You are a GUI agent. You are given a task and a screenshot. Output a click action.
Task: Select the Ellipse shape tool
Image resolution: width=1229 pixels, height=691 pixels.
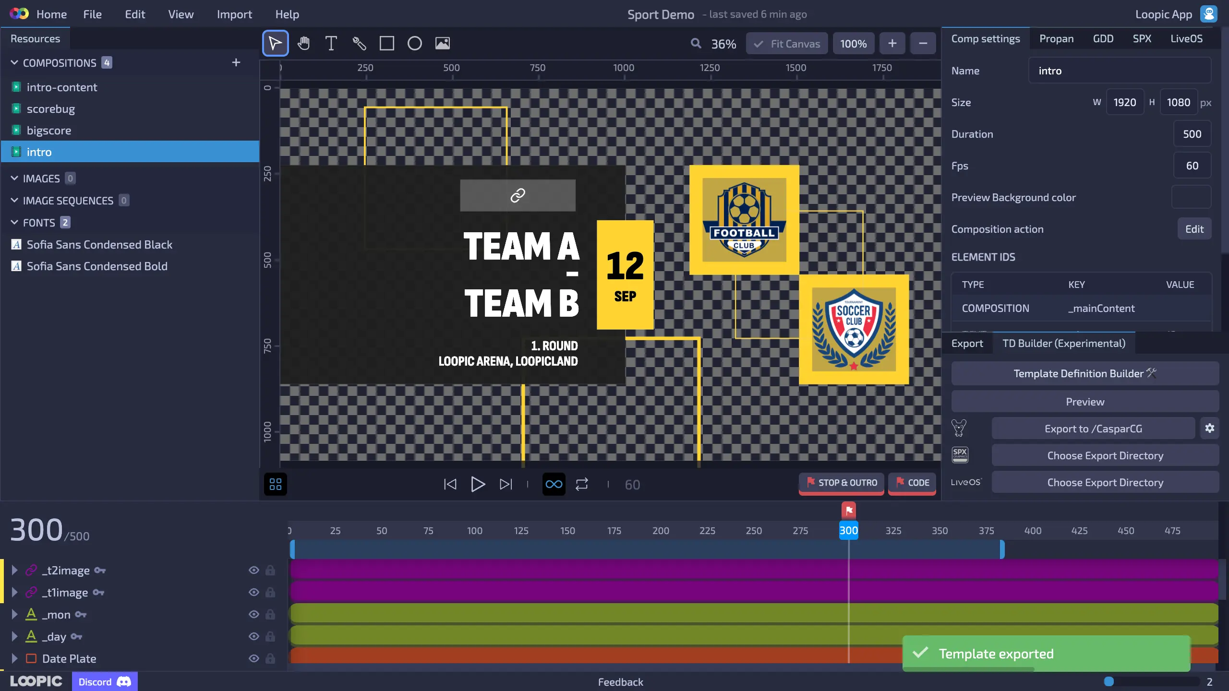coord(415,43)
